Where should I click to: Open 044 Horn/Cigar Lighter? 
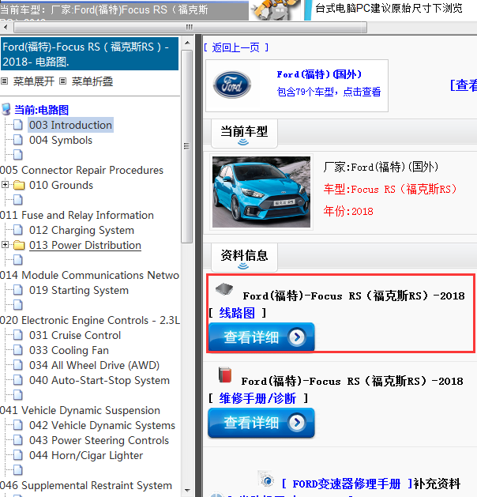pos(86,455)
